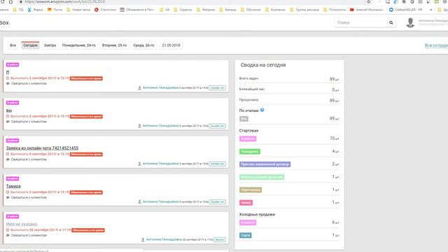Open the Почта bookmark

[x=55, y=10]
